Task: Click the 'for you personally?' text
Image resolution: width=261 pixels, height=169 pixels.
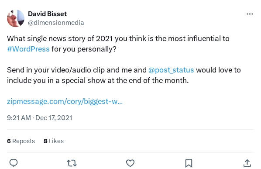Action: pos(84,49)
